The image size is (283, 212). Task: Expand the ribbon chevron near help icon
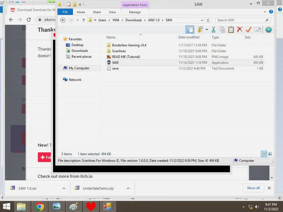pyautogui.click(x=265, y=12)
